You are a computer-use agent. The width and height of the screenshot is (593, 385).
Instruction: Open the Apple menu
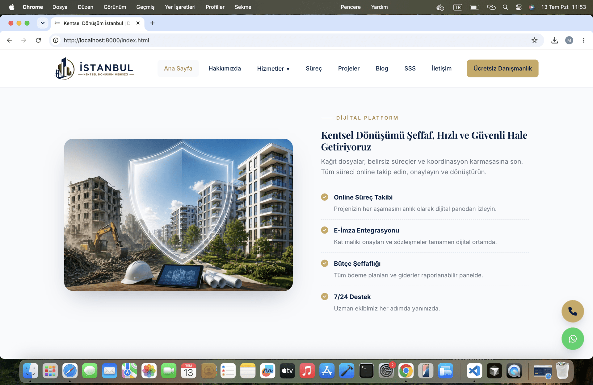(11, 7)
